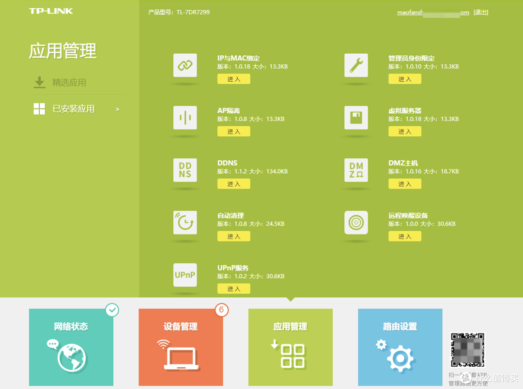523x389 pixels.
Task: Click the QR code for the app
Action: [467, 350]
